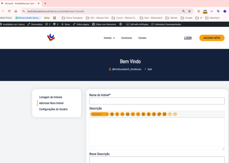The image size is (229, 163).
Task: Apply italic formatting in Descrição toolbar
Action: tap(117, 114)
